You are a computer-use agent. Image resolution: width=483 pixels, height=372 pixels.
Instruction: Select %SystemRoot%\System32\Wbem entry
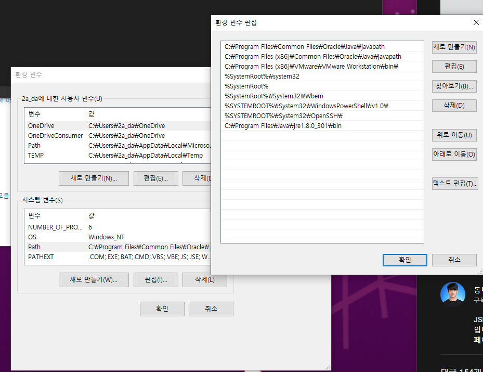coord(322,96)
